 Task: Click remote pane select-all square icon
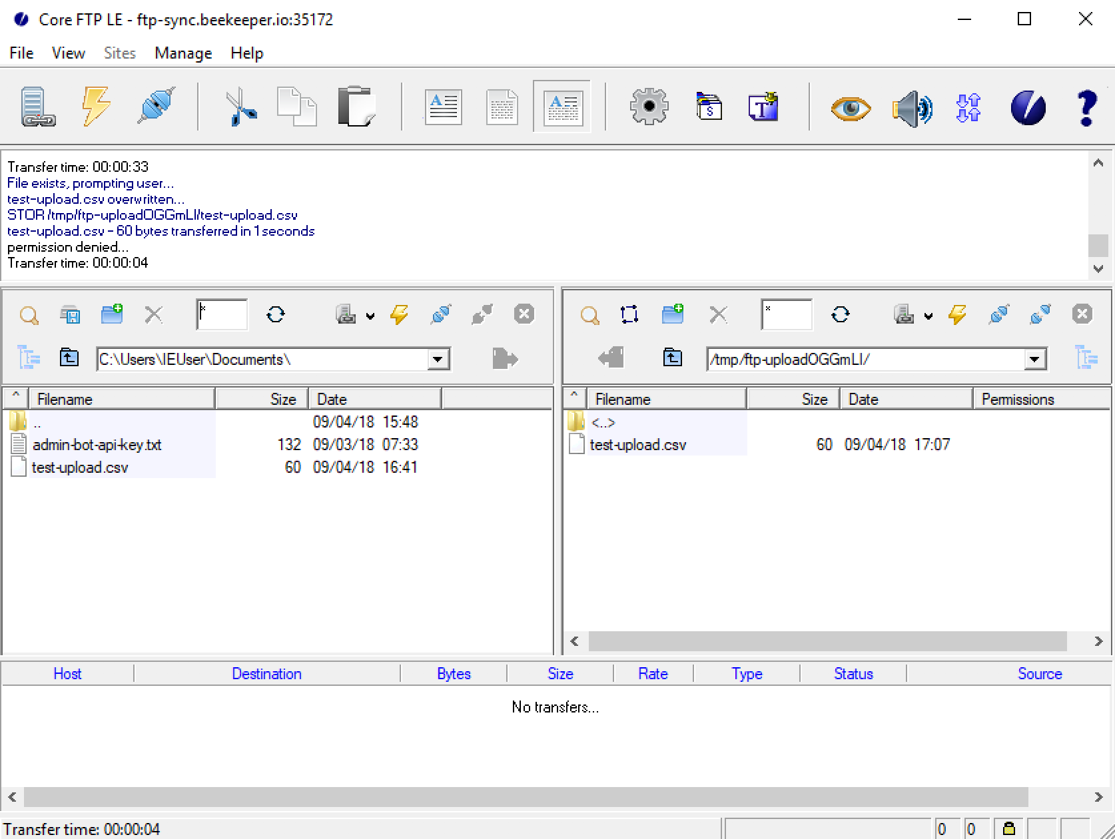click(629, 314)
